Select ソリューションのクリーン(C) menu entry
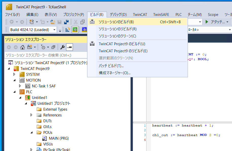 coord(138,36)
